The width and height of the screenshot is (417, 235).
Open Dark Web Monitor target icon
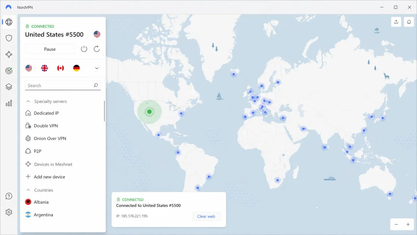[9, 71]
